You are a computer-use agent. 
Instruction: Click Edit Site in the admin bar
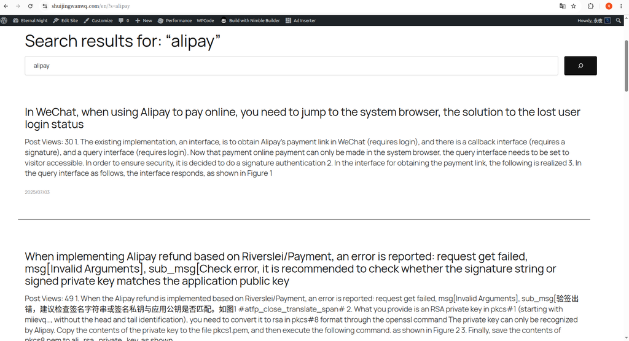[x=65, y=20]
